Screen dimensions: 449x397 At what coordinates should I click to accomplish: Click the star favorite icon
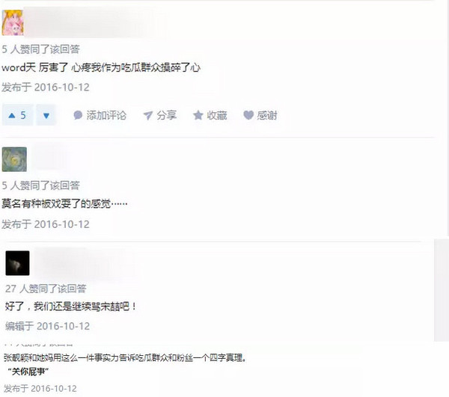click(198, 115)
